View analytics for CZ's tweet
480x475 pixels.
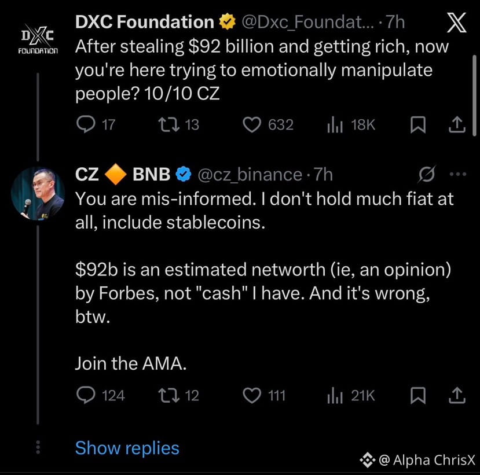(x=335, y=395)
